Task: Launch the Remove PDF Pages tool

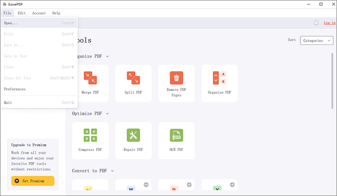Action: [x=176, y=83]
